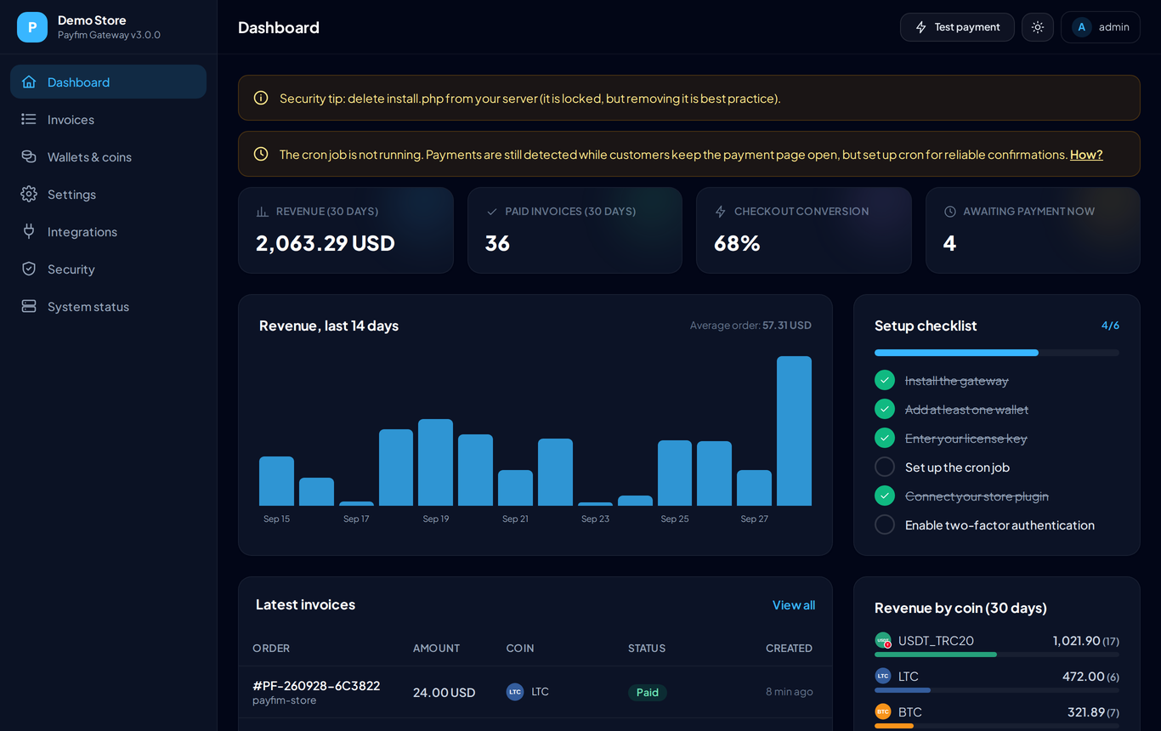Click View all latest invoices
The width and height of the screenshot is (1161, 731).
point(794,605)
